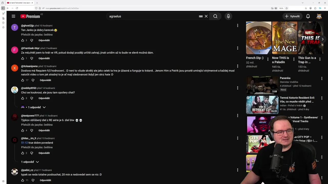
Task: Open @webby8950 profile avatar
Action: [x=15, y=90]
